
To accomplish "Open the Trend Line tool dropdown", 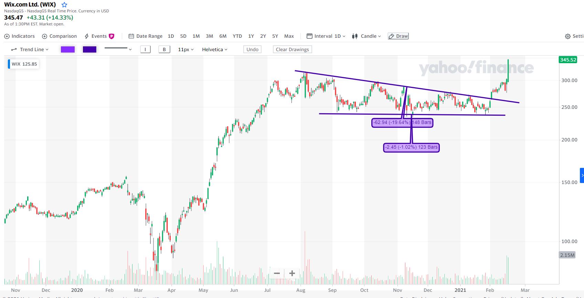I will point(30,49).
